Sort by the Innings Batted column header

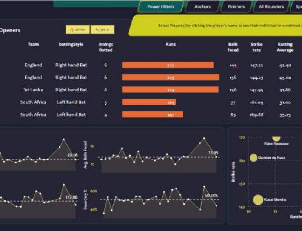(x=106, y=47)
